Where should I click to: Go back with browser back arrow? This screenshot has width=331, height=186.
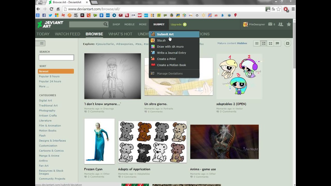[x=38, y=9]
